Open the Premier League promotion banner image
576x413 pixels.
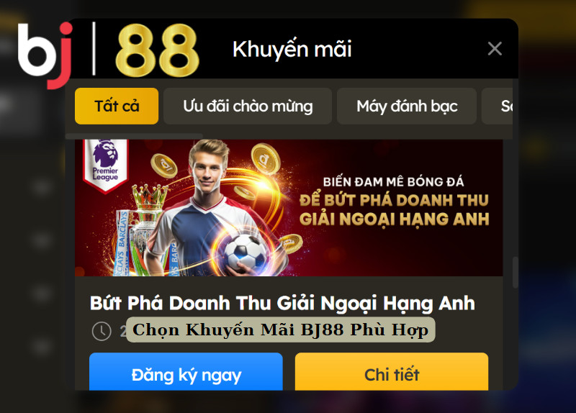tap(289, 208)
